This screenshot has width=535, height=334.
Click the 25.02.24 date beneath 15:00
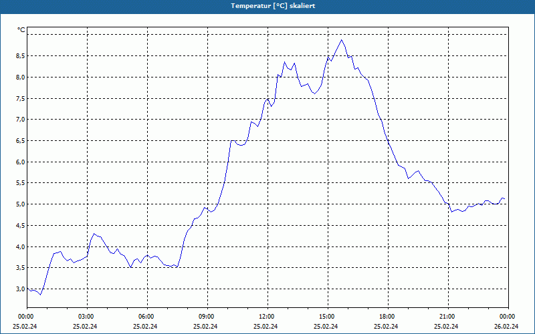pos(326,326)
